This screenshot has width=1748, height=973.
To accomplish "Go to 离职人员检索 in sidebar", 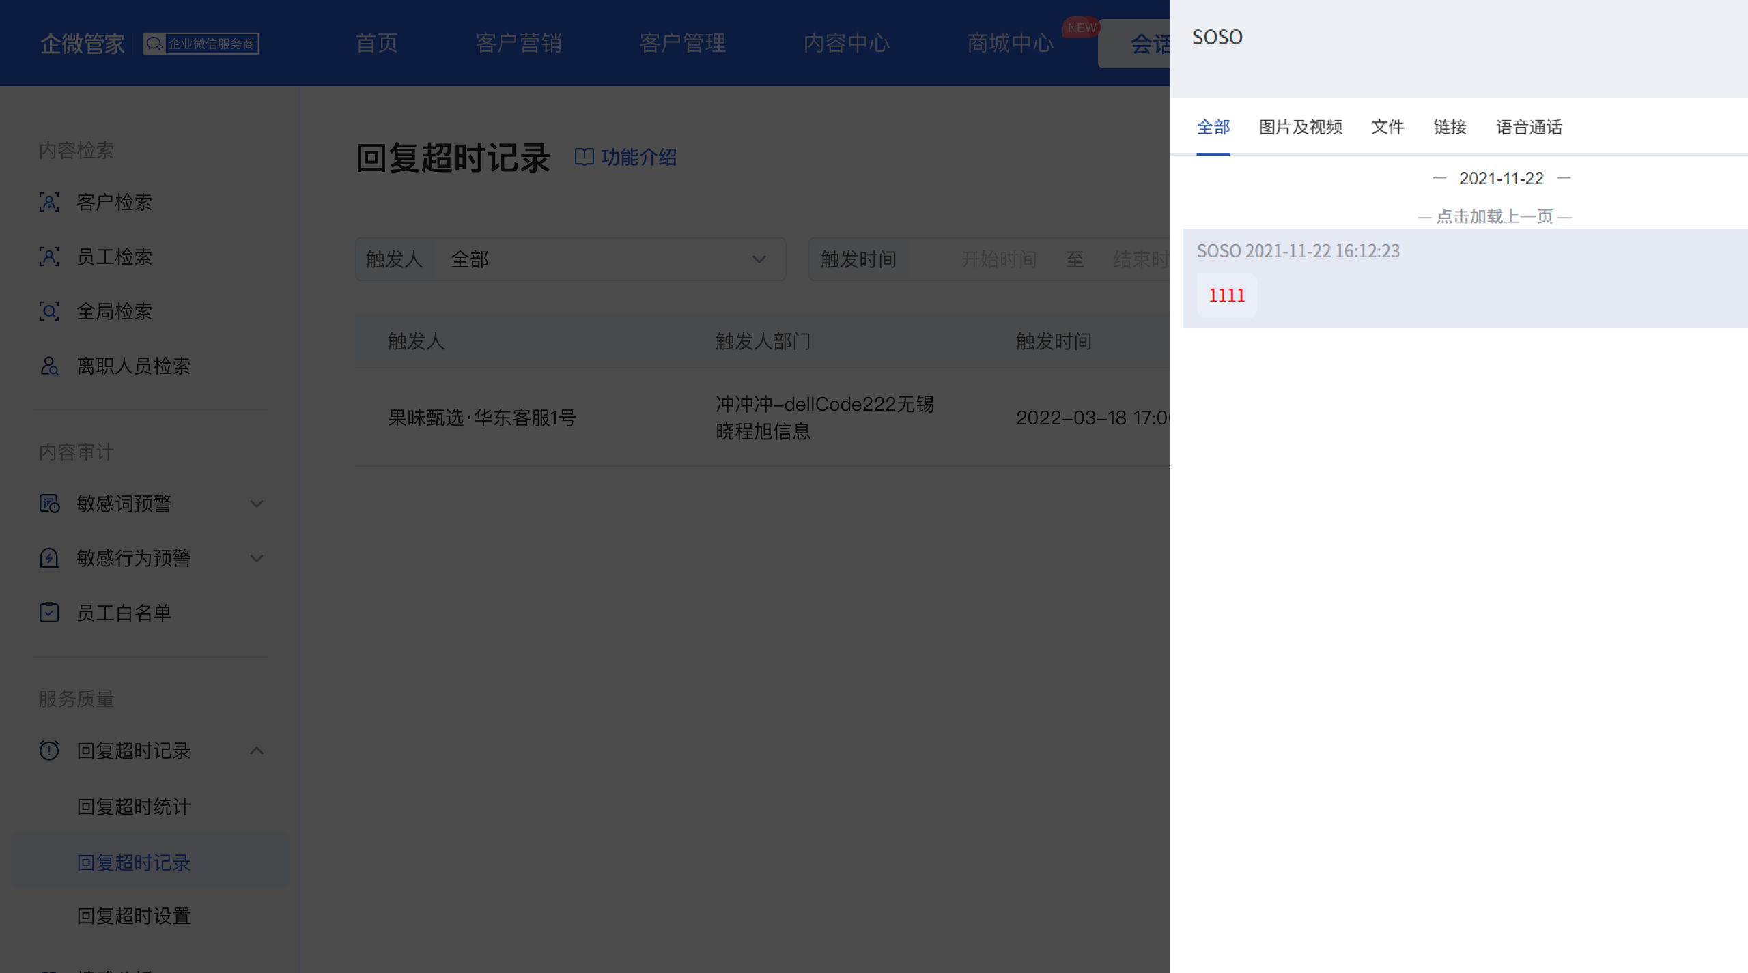I will click(134, 366).
